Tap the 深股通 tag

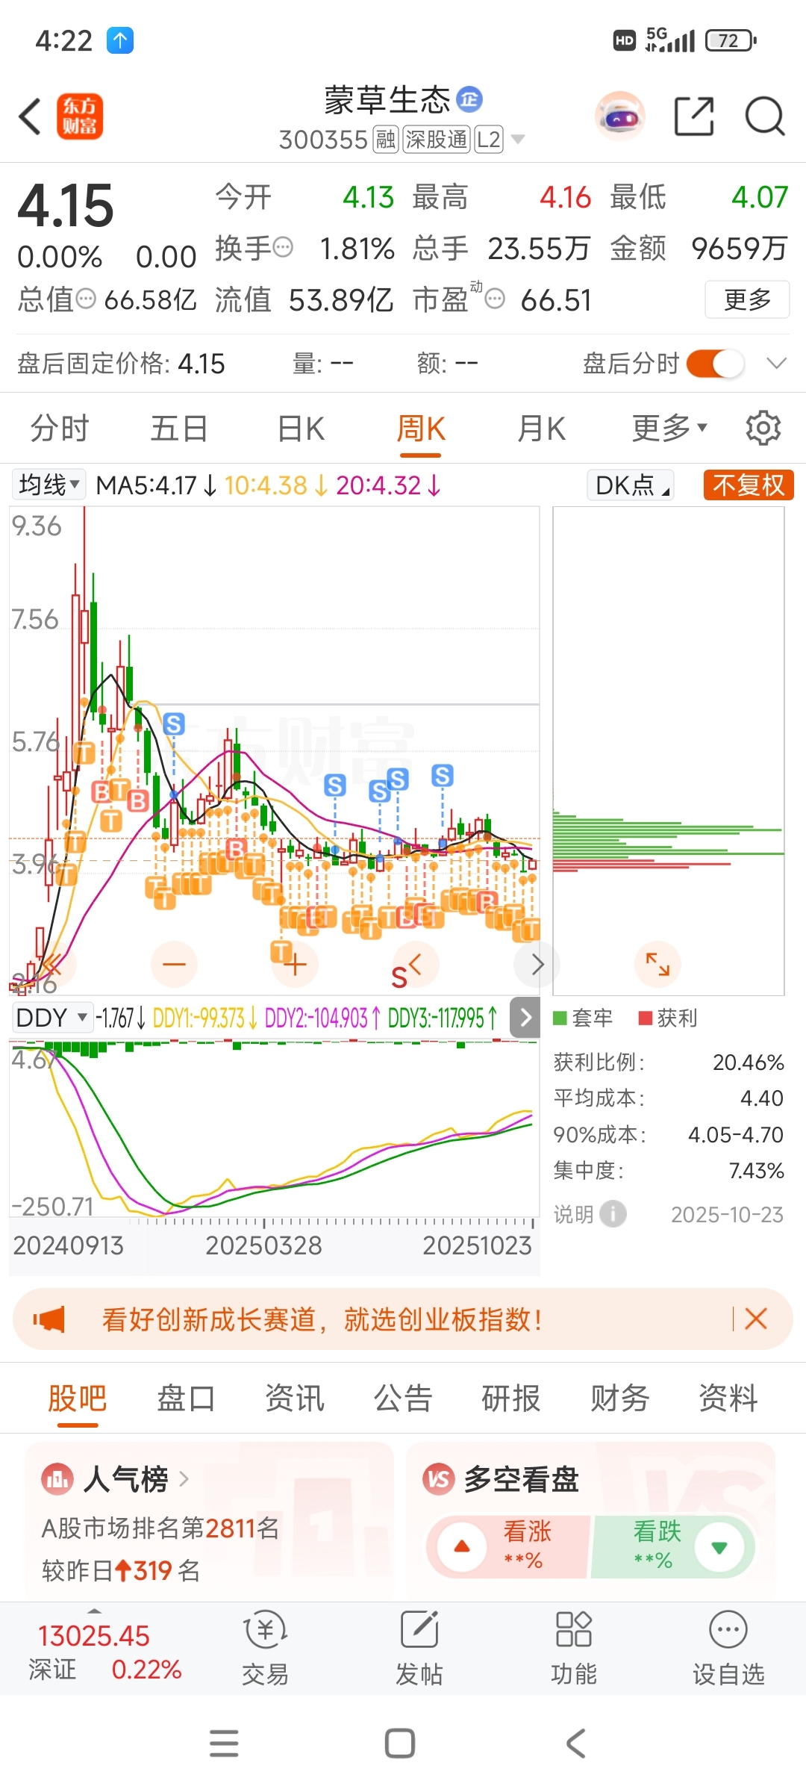(437, 140)
